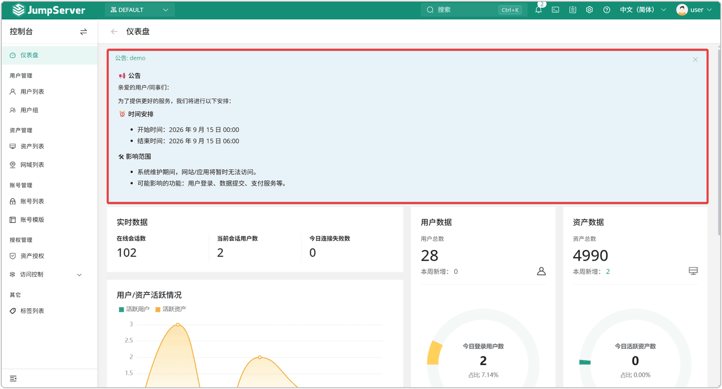Click the 开始时间 line in the announcement
This screenshot has width=722, height=389.
(188, 130)
